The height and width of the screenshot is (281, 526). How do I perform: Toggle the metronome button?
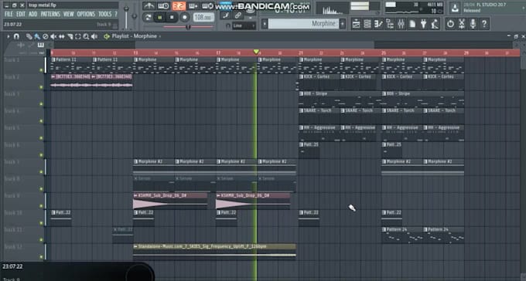(x=149, y=6)
